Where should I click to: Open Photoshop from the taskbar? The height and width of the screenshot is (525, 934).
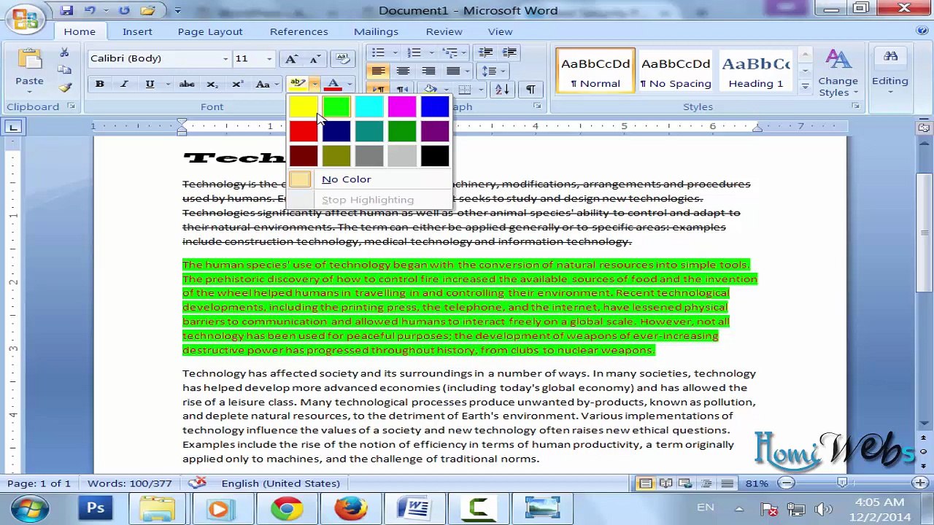[x=96, y=508]
